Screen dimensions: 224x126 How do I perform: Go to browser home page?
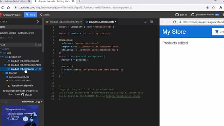pyautogui.click(x=8, y=8)
